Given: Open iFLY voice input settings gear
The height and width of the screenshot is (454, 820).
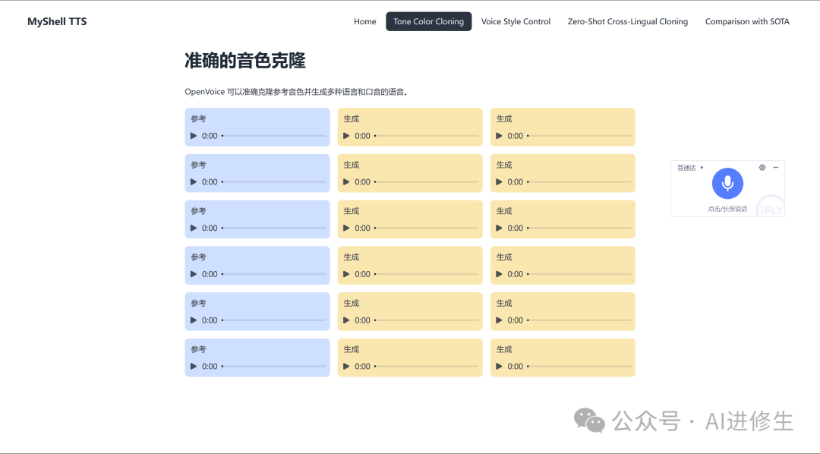Looking at the screenshot, I should [762, 168].
